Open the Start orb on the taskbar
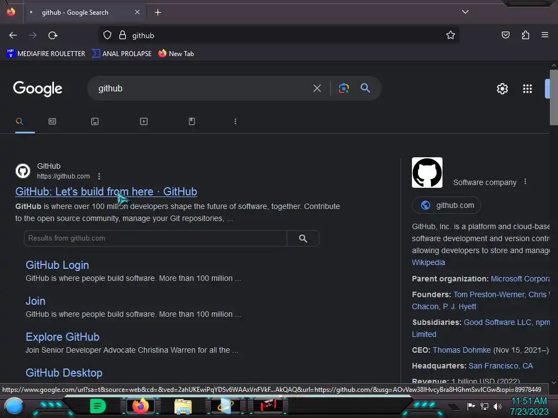 [x=14, y=406]
